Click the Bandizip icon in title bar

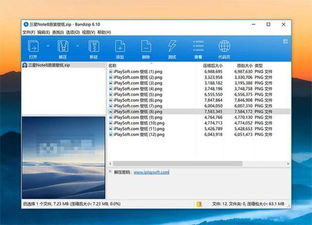[26, 24]
